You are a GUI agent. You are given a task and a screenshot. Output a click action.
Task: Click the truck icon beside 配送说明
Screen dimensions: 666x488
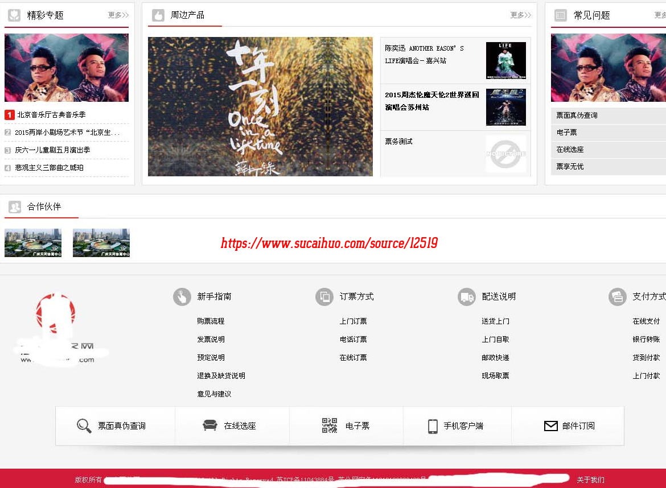click(466, 296)
